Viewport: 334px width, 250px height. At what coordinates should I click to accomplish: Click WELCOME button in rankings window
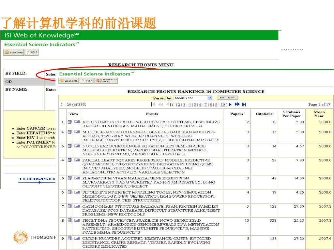pos(68,81)
